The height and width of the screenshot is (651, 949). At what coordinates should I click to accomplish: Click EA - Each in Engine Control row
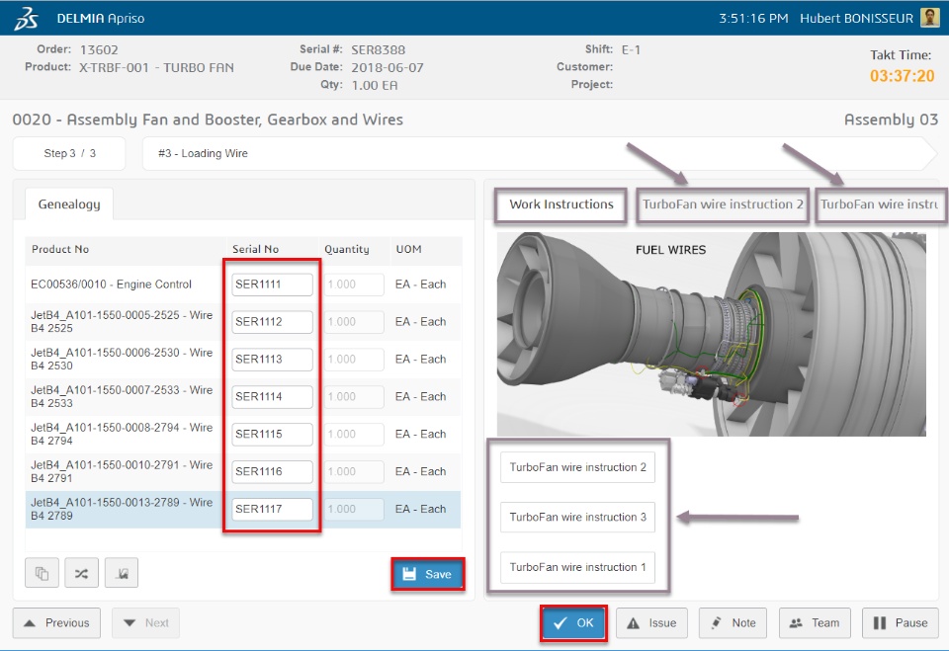click(421, 285)
